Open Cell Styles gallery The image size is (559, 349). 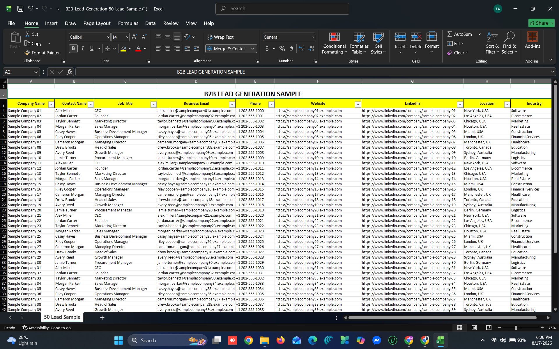(x=378, y=43)
